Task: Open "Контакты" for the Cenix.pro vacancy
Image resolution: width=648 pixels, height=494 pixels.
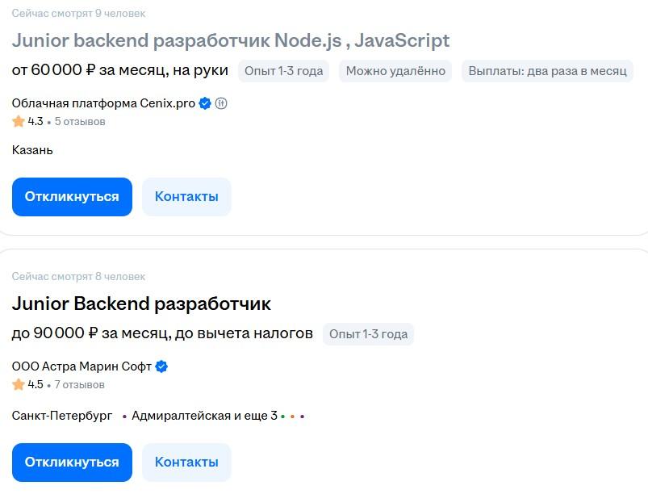Action: point(186,196)
